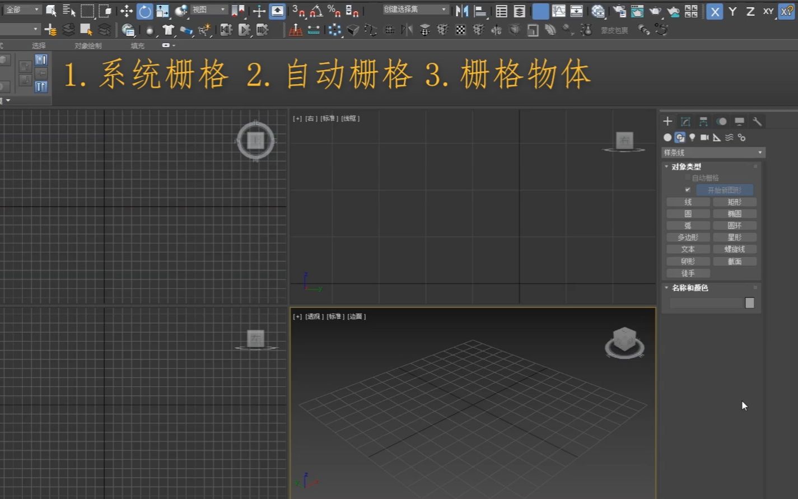Open the Helpers creation category
This screenshot has height=499, width=798.
tap(717, 137)
